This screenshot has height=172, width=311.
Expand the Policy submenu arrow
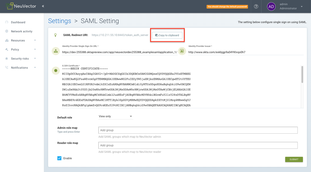(35, 49)
